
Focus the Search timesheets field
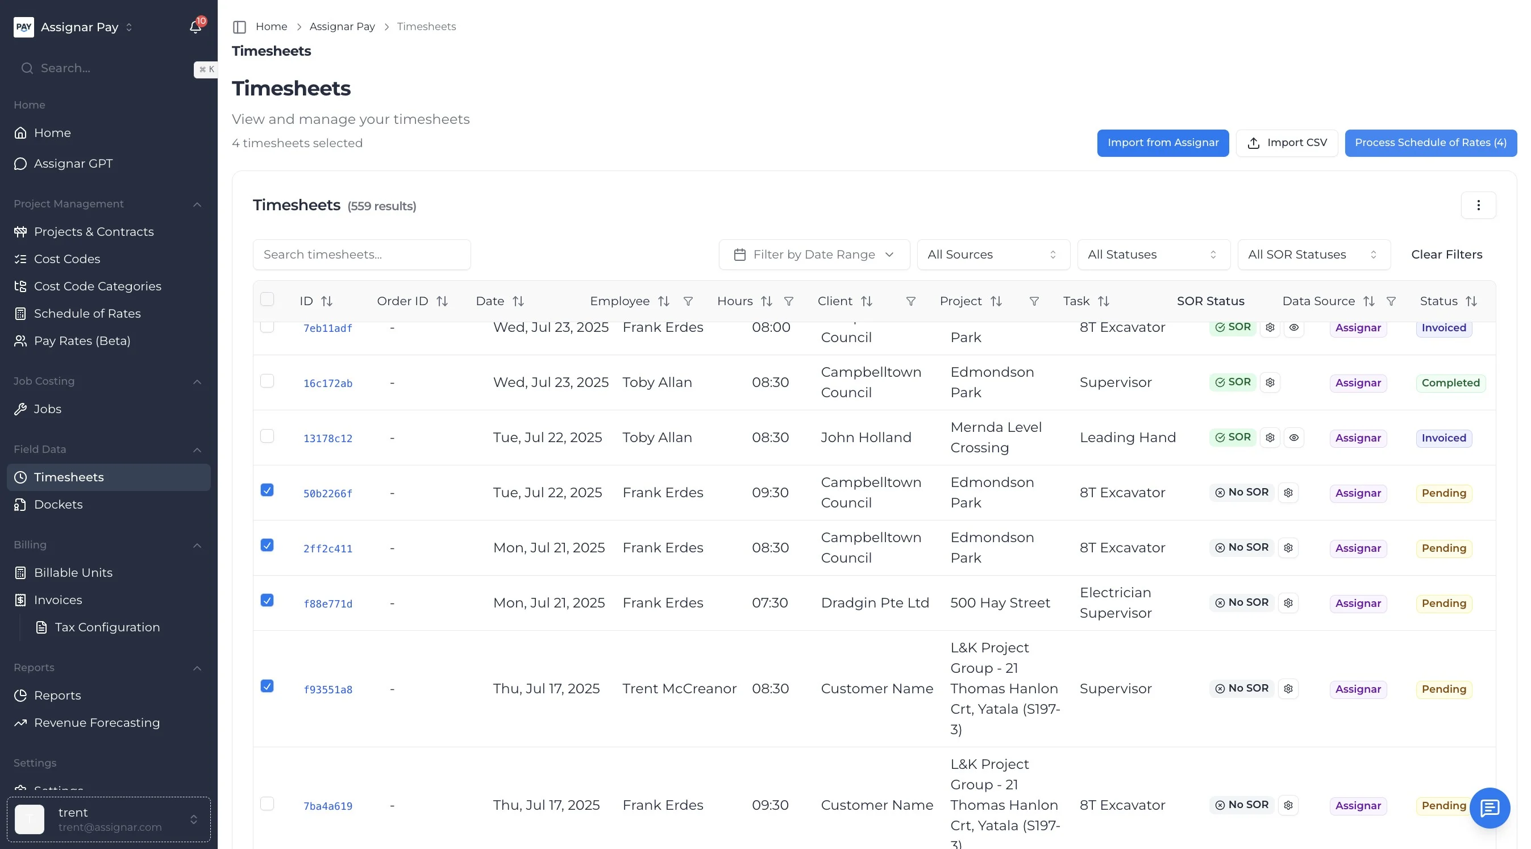pyautogui.click(x=361, y=255)
